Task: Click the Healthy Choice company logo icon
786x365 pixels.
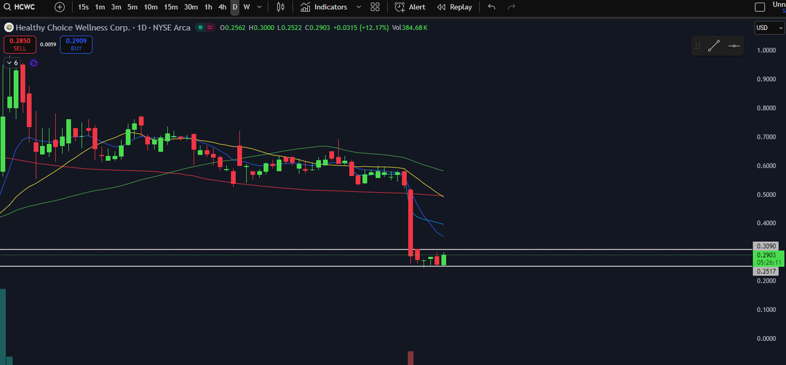Action: pos(9,27)
